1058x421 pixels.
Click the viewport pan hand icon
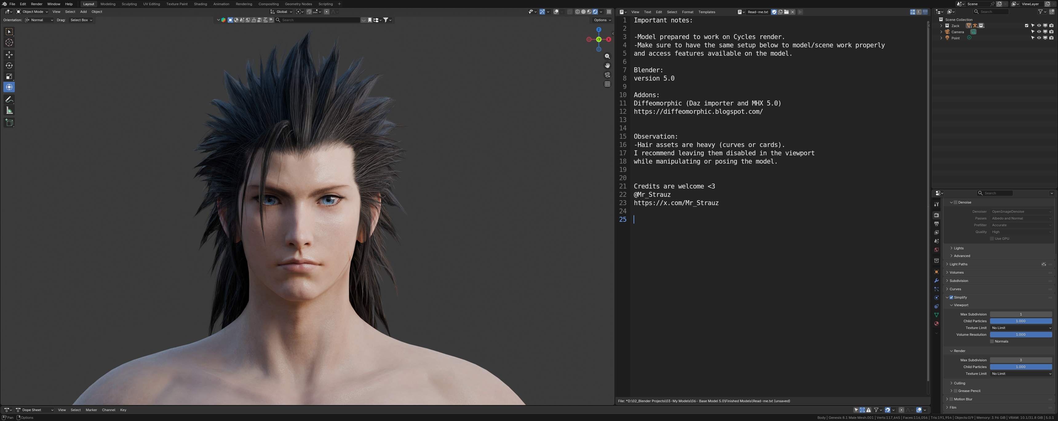(x=607, y=66)
